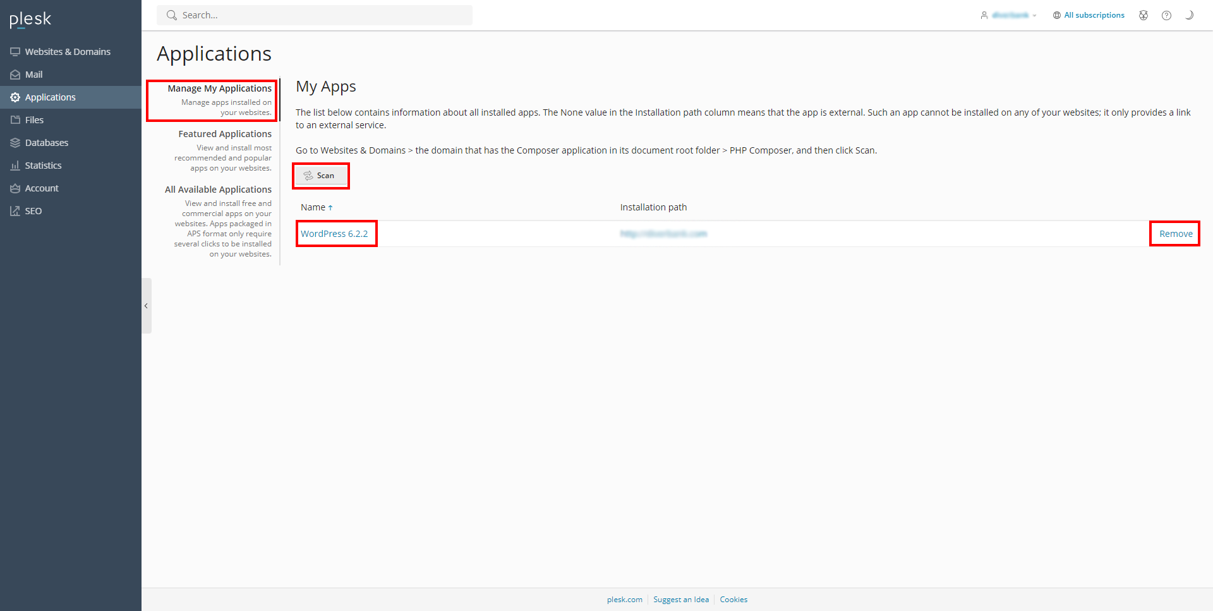This screenshot has width=1213, height=611.
Task: Open Websites & Domains in the sidebar
Action: pyautogui.click(x=68, y=52)
